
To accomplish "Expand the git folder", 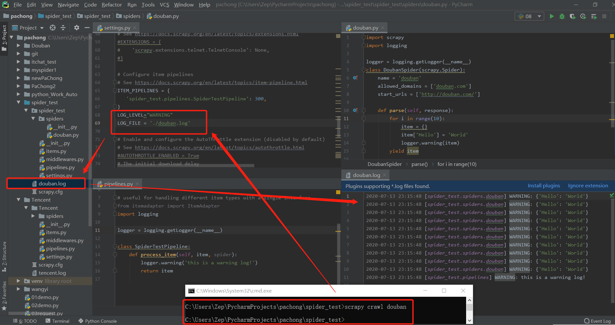I will tap(19, 54).
